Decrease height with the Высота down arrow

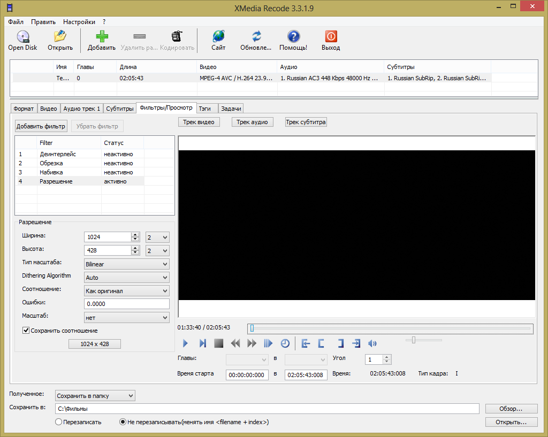135,252
